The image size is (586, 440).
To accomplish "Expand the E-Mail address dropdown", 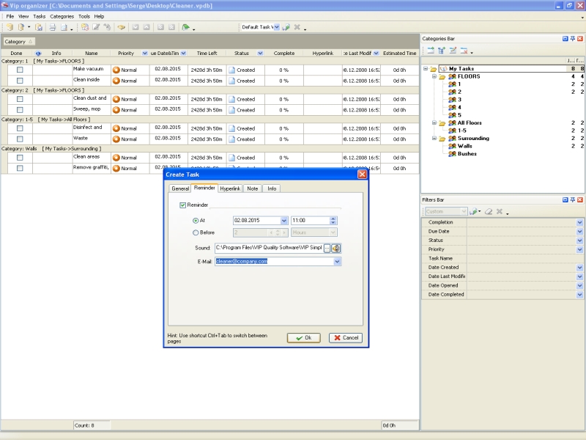I will pyautogui.click(x=337, y=261).
